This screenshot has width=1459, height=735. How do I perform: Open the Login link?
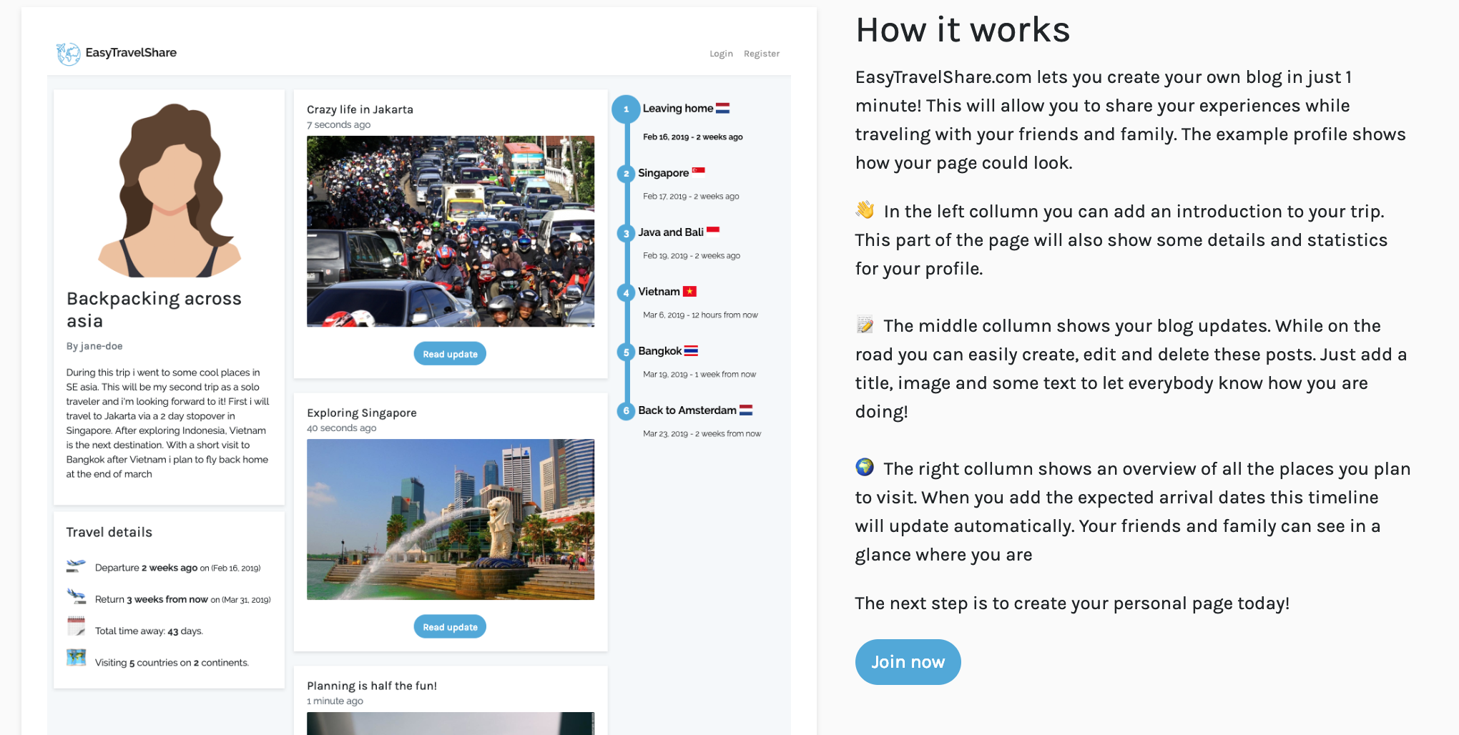(720, 53)
